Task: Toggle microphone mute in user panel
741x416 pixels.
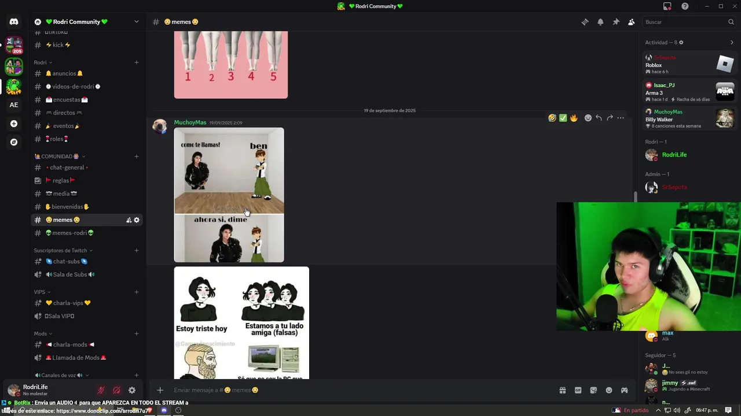Action: (x=101, y=391)
